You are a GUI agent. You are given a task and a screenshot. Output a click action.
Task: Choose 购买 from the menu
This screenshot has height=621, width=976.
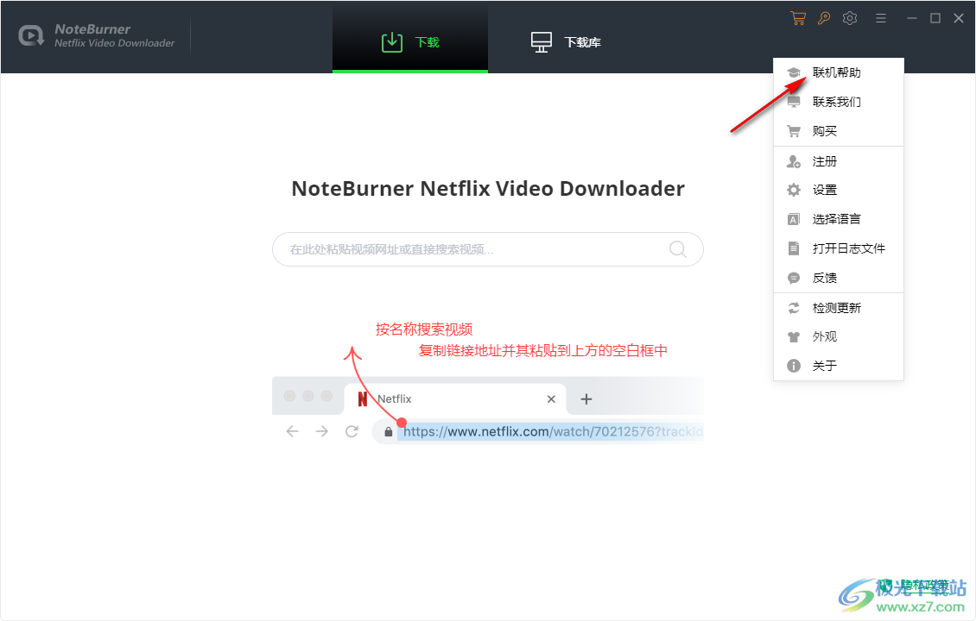839,131
